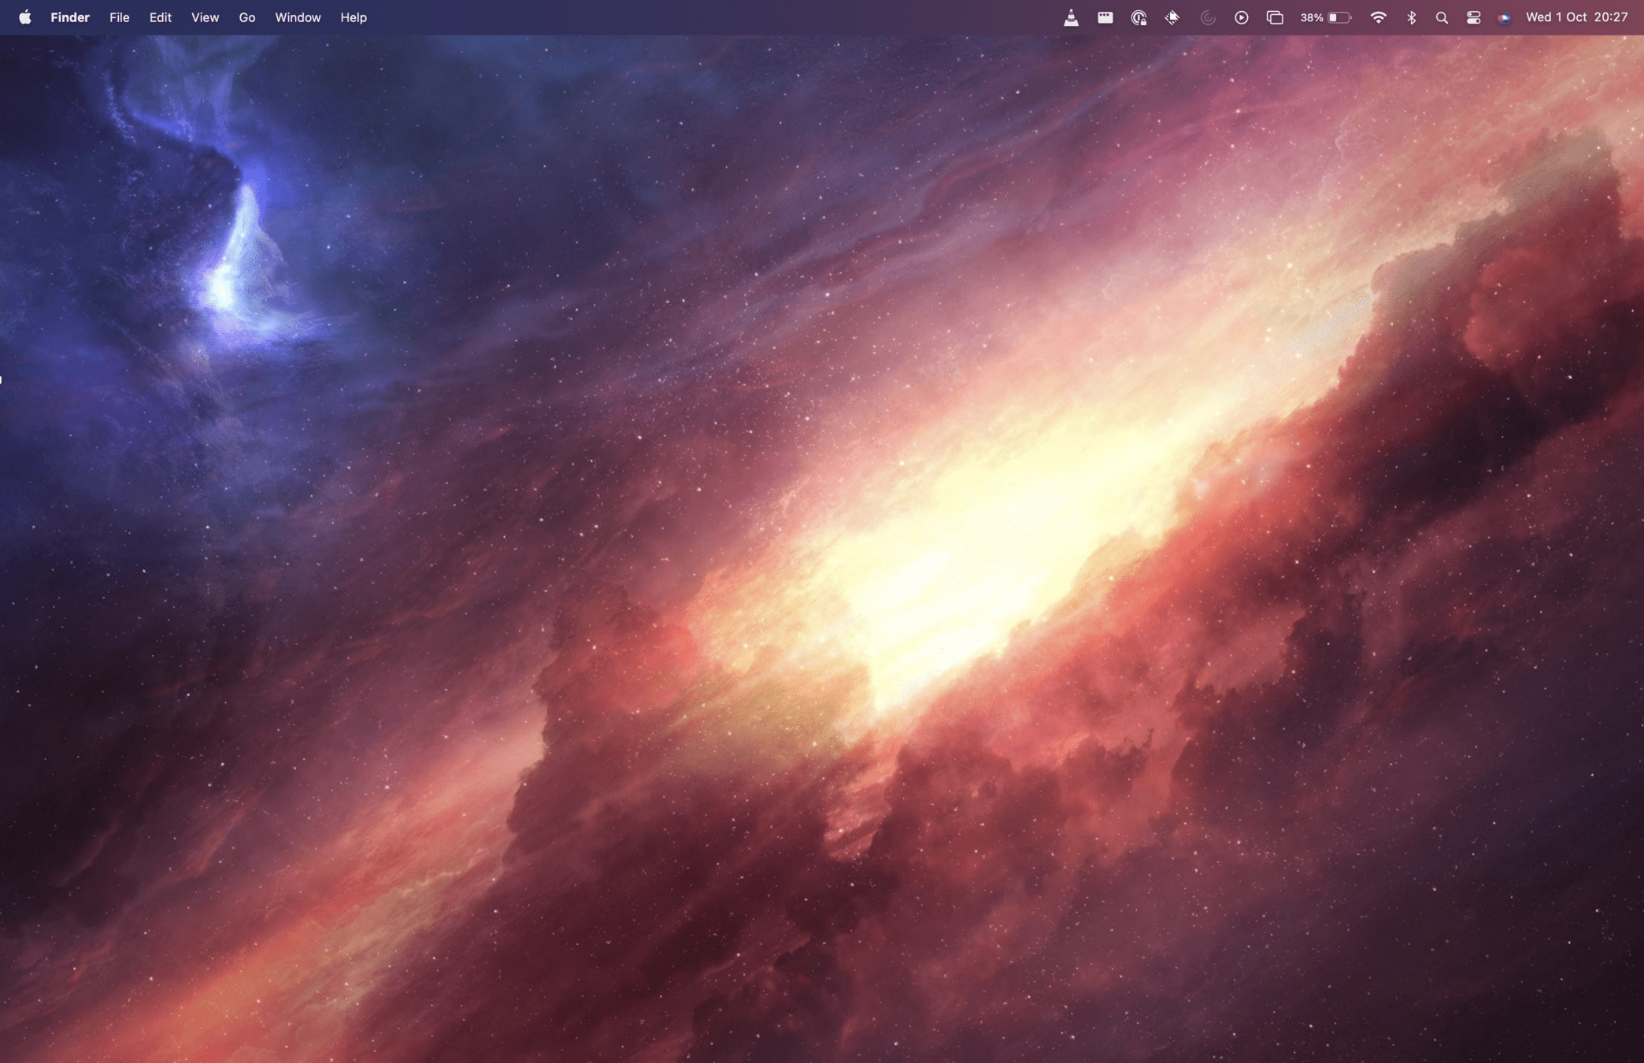Image resolution: width=1644 pixels, height=1063 pixels.
Task: Click the privacy lock status icon
Action: 1139,17
